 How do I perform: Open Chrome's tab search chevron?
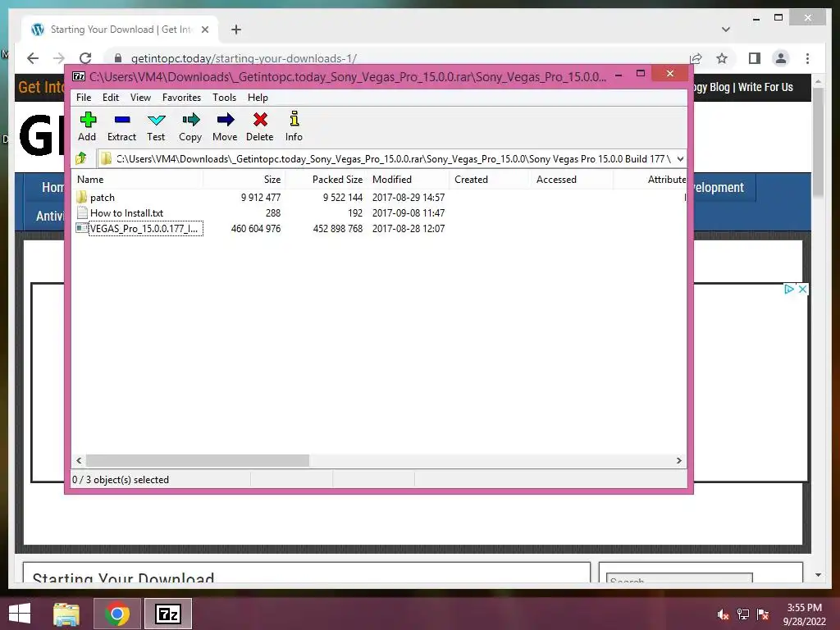(726, 30)
